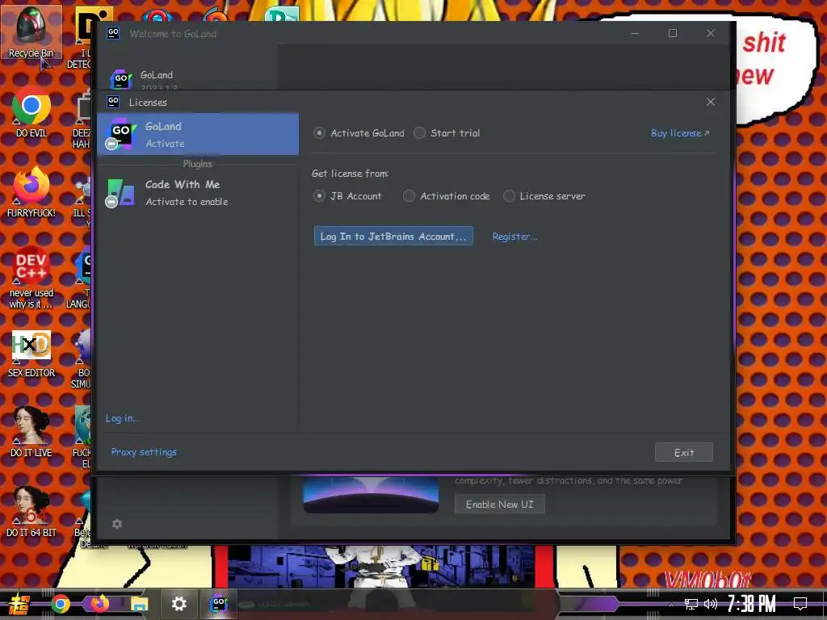Click Log In to JetBrains Account button
The width and height of the screenshot is (827, 620).
coord(393,237)
